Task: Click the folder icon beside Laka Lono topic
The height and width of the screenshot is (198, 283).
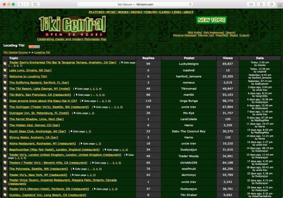Action: pyautogui.click(x=5, y=70)
